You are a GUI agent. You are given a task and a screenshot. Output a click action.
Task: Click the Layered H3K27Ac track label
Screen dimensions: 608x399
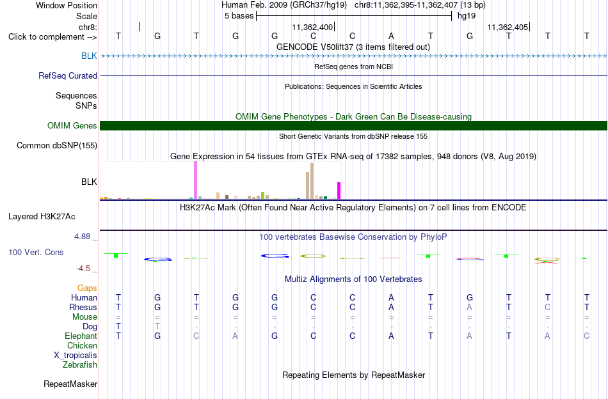tap(42, 216)
